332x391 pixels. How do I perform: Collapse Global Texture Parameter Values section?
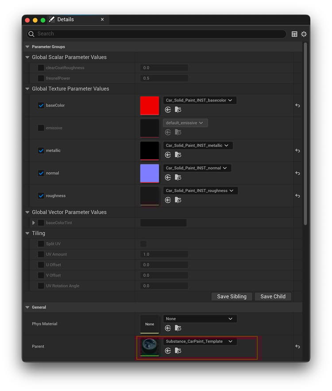27,89
